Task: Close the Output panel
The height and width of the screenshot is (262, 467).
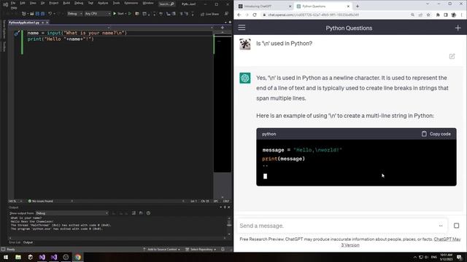Action: coord(228,207)
